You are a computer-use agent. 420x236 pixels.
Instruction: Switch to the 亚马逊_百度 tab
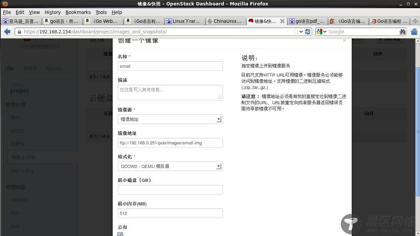21,21
